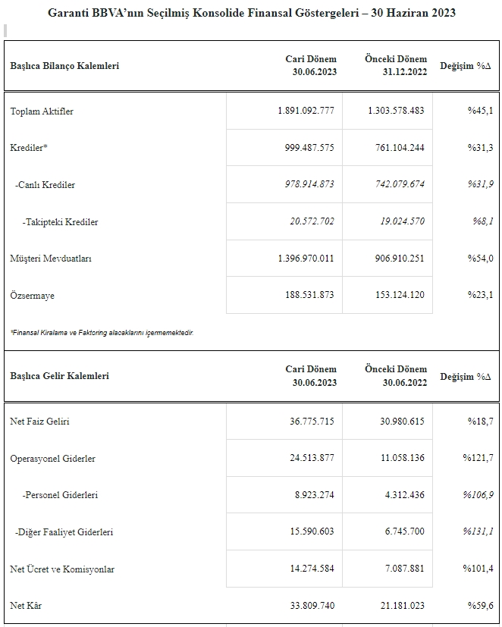Screen dimensions: 502x627
Task: Select Net Ücret ve Komisyonlar value 14.274.584
Action: [312, 569]
